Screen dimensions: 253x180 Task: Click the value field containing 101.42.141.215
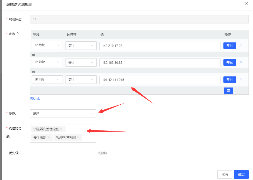tap(160, 80)
